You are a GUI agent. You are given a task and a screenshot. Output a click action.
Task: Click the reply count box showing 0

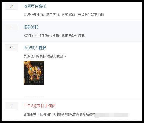tap(12, 106)
